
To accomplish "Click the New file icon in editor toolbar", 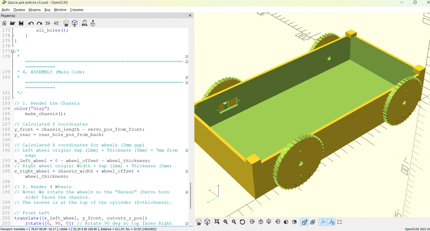I will (4, 23).
